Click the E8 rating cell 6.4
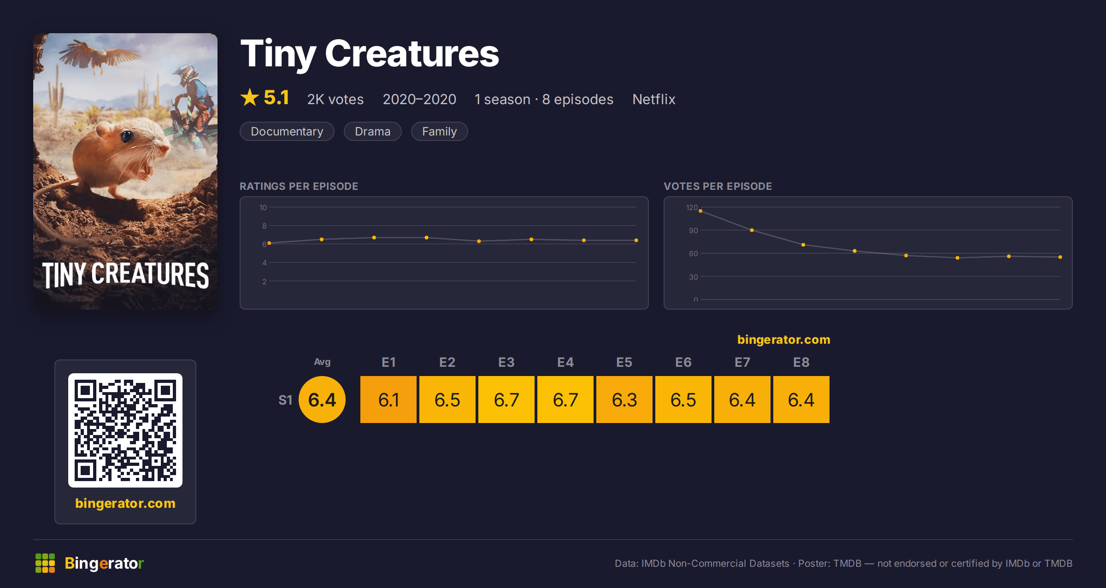Viewport: 1106px width, 588px height. [801, 400]
